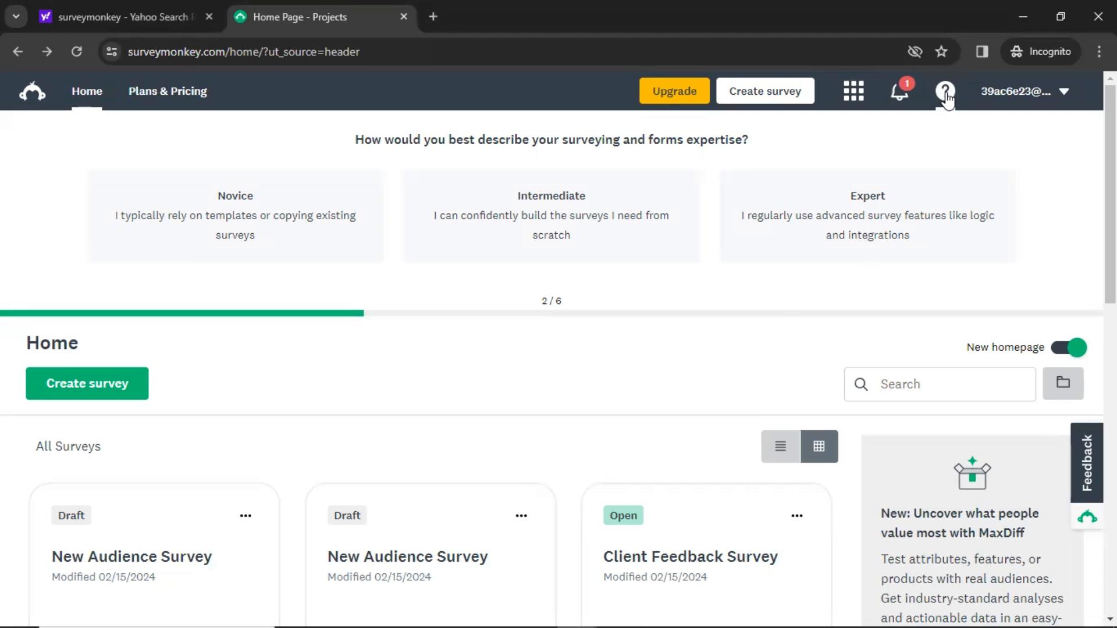
Task: Click the green Create survey button
Action: click(x=87, y=383)
